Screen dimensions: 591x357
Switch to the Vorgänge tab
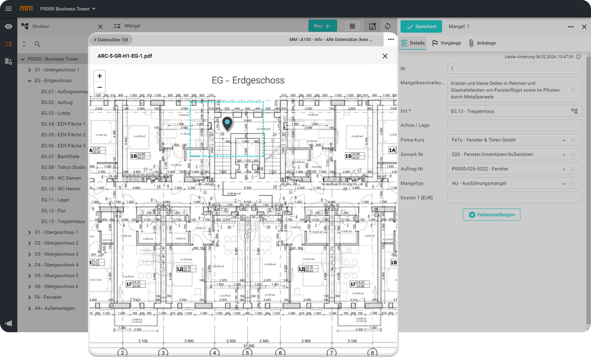[x=447, y=43]
